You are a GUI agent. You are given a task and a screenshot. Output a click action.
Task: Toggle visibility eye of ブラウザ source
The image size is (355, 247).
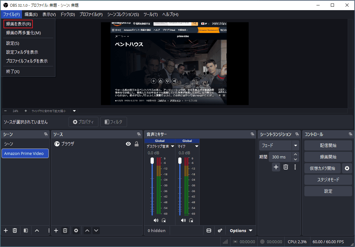[x=128, y=144]
